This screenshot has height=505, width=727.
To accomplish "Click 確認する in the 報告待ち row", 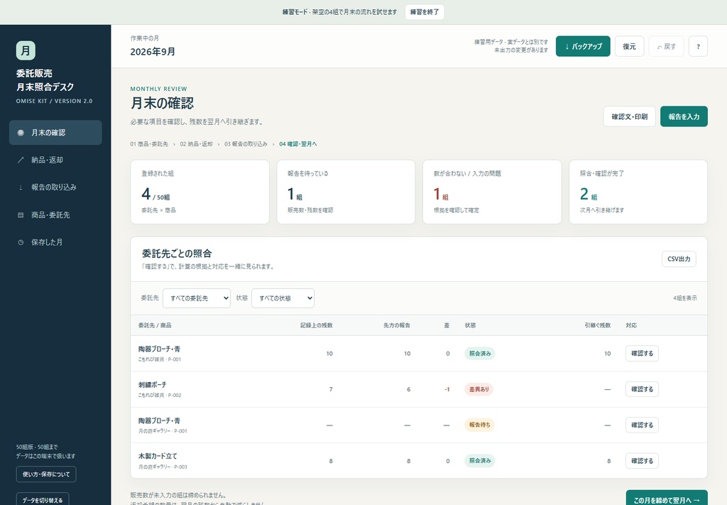I will (x=642, y=425).
